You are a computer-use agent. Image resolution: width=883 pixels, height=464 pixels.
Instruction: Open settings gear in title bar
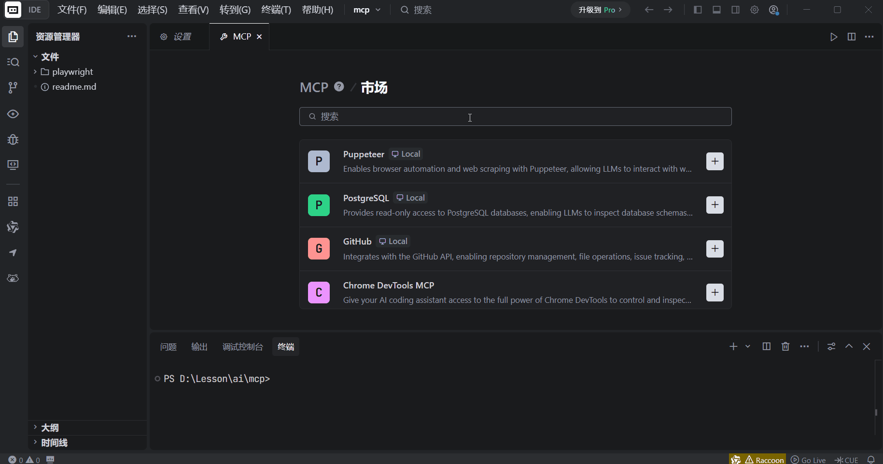click(755, 10)
